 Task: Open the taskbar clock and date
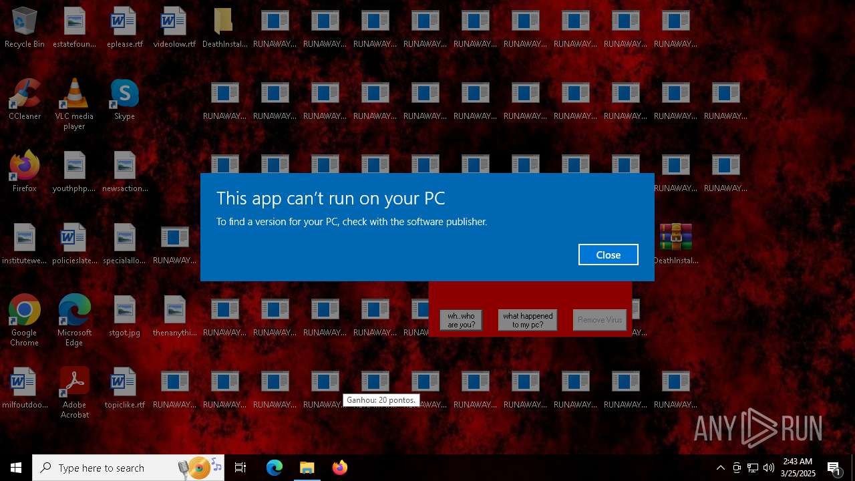coord(798,468)
